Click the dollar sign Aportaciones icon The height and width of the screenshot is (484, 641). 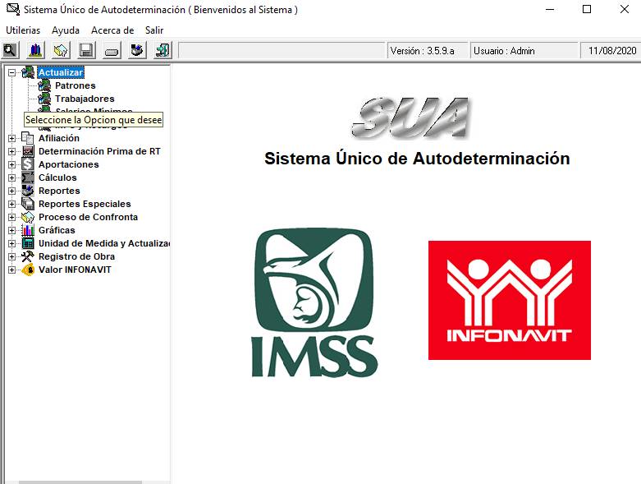tap(28, 164)
